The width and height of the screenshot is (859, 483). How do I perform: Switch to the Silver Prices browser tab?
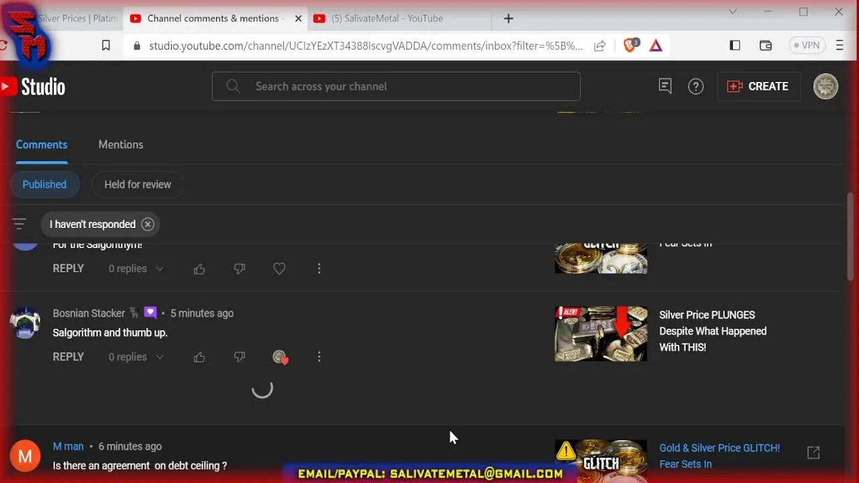point(77,19)
